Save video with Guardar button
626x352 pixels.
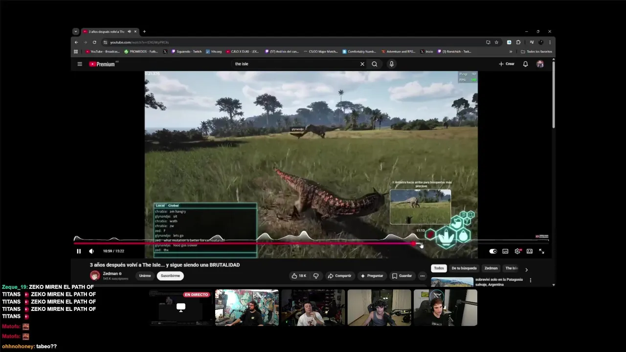[x=402, y=276]
